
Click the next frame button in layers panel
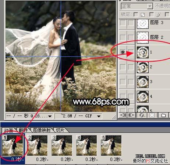[x=131, y=115]
